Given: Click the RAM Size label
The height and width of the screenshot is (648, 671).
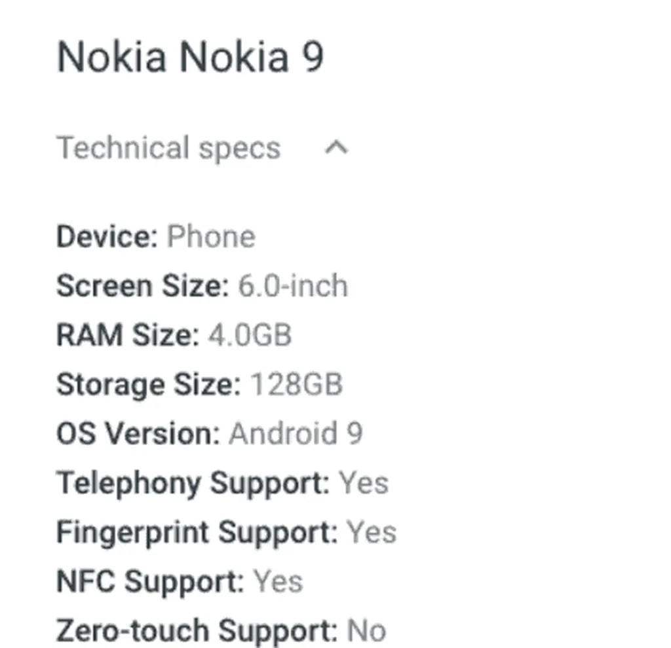Looking at the screenshot, I should tap(127, 336).
